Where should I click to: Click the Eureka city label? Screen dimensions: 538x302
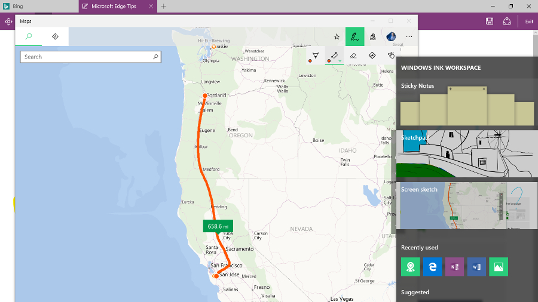coord(188,202)
